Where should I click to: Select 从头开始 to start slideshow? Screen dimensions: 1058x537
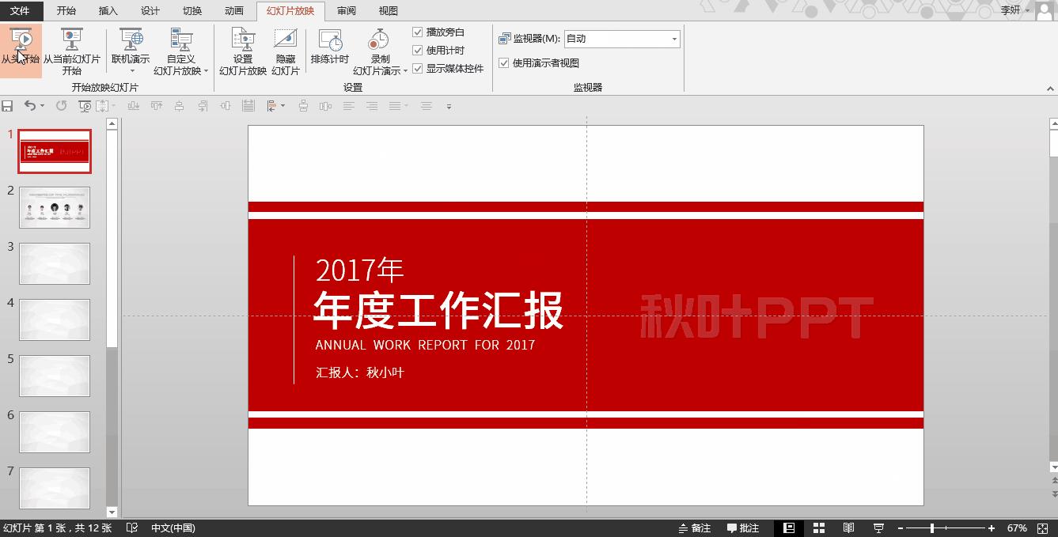click(x=21, y=51)
